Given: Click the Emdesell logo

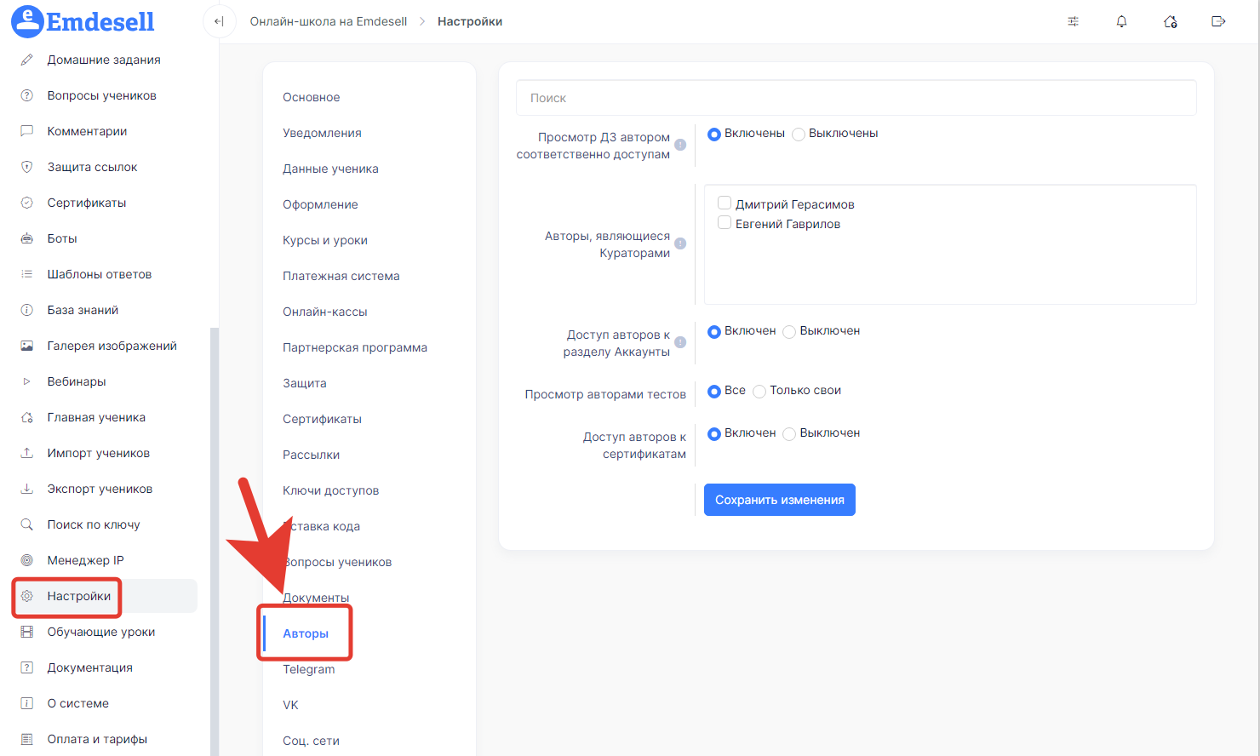Looking at the screenshot, I should 83,21.
